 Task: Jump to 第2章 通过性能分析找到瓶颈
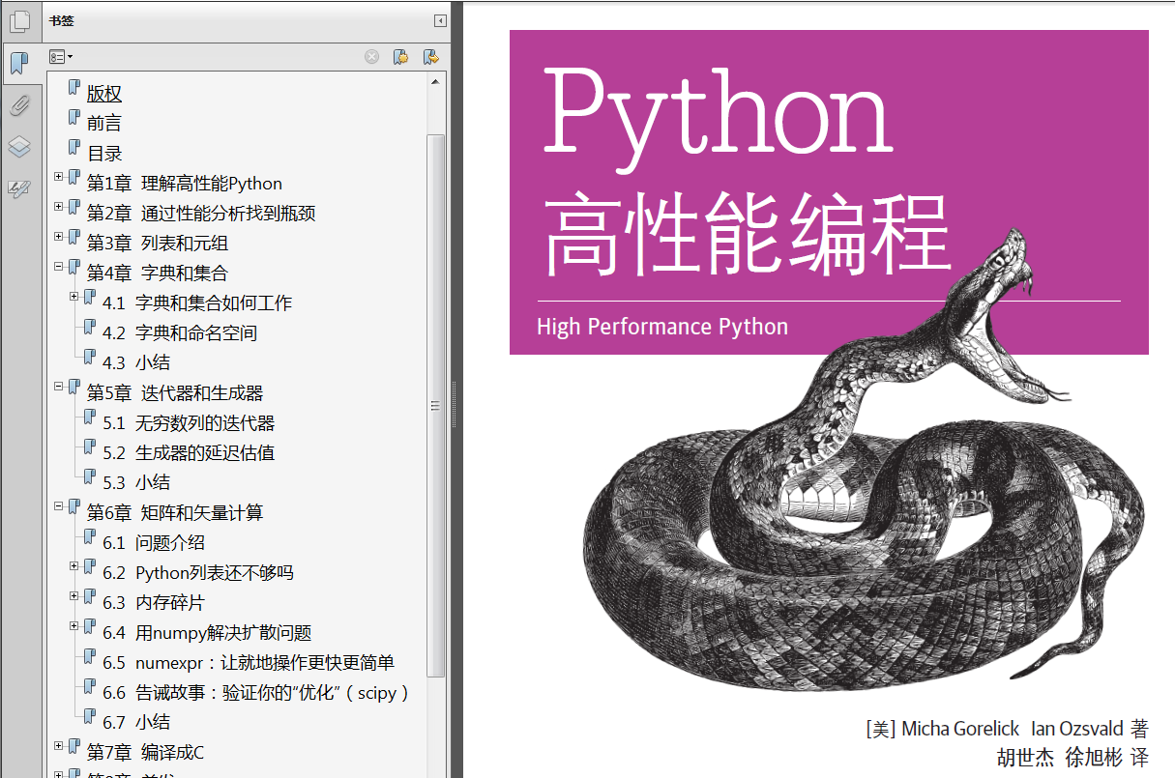pos(201,214)
